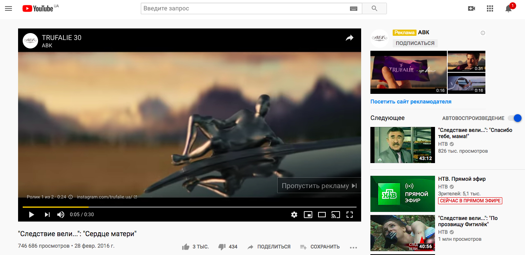The image size is (525, 255).
Task: Open the hamburger guide menu
Action: (8, 8)
